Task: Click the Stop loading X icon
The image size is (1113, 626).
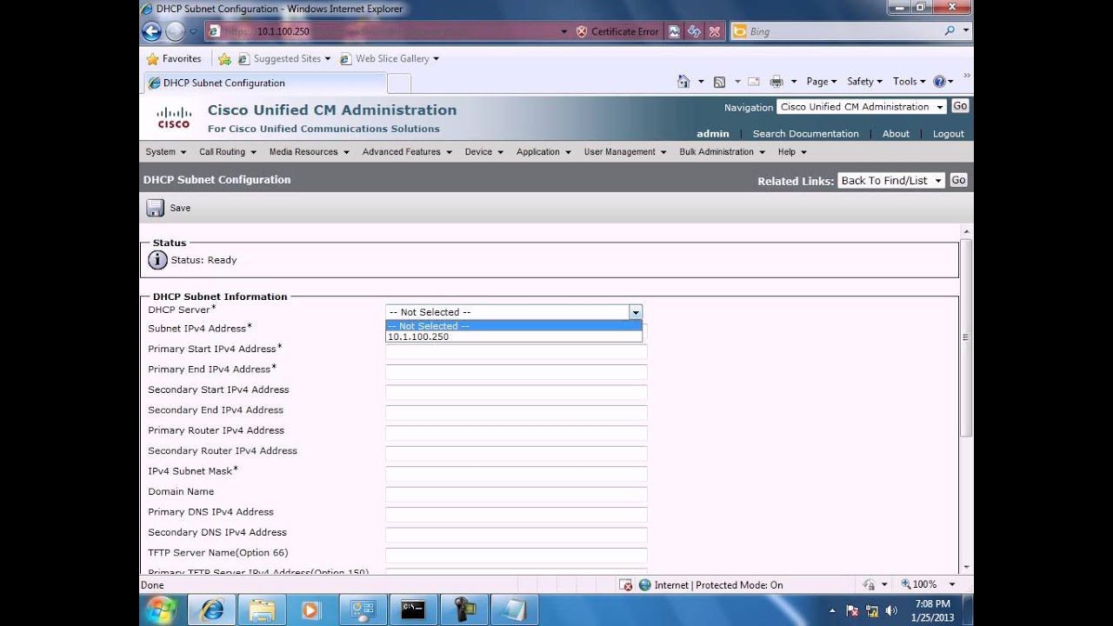Action: click(714, 31)
